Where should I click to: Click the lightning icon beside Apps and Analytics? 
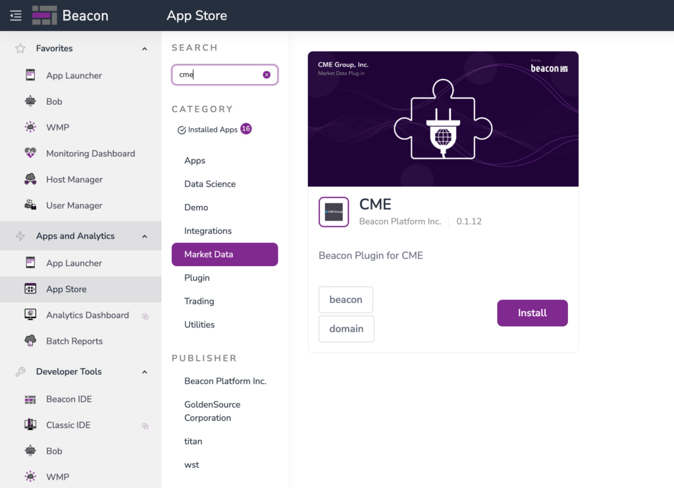pos(20,236)
